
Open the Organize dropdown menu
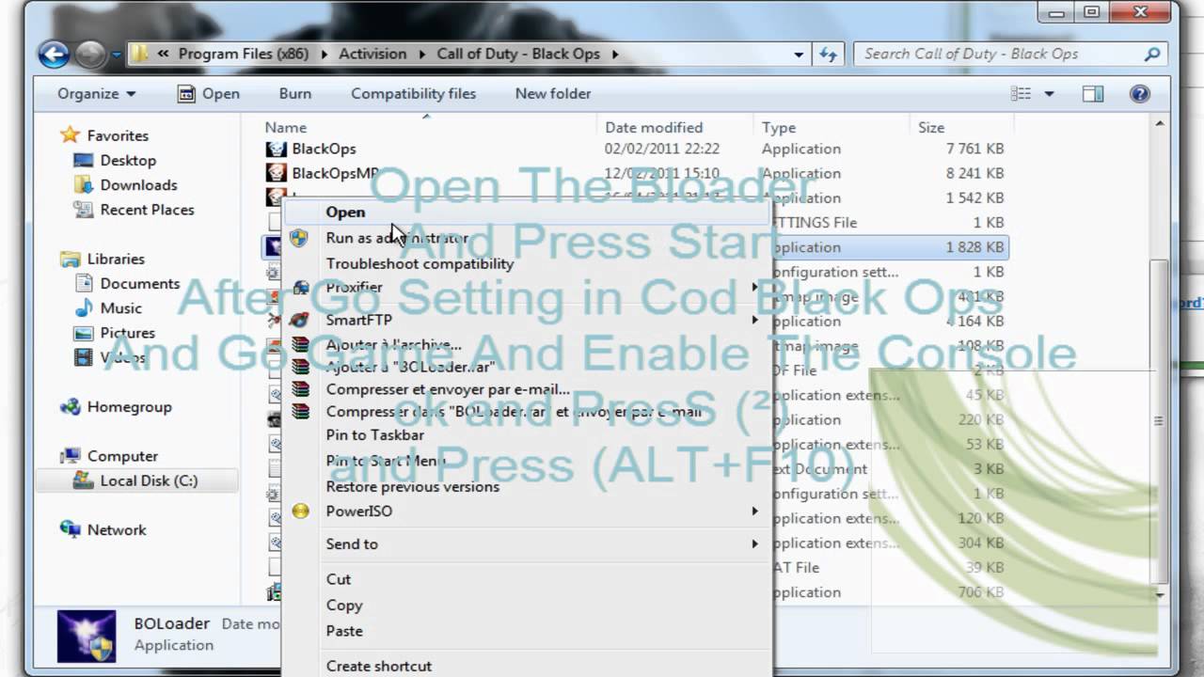point(96,93)
